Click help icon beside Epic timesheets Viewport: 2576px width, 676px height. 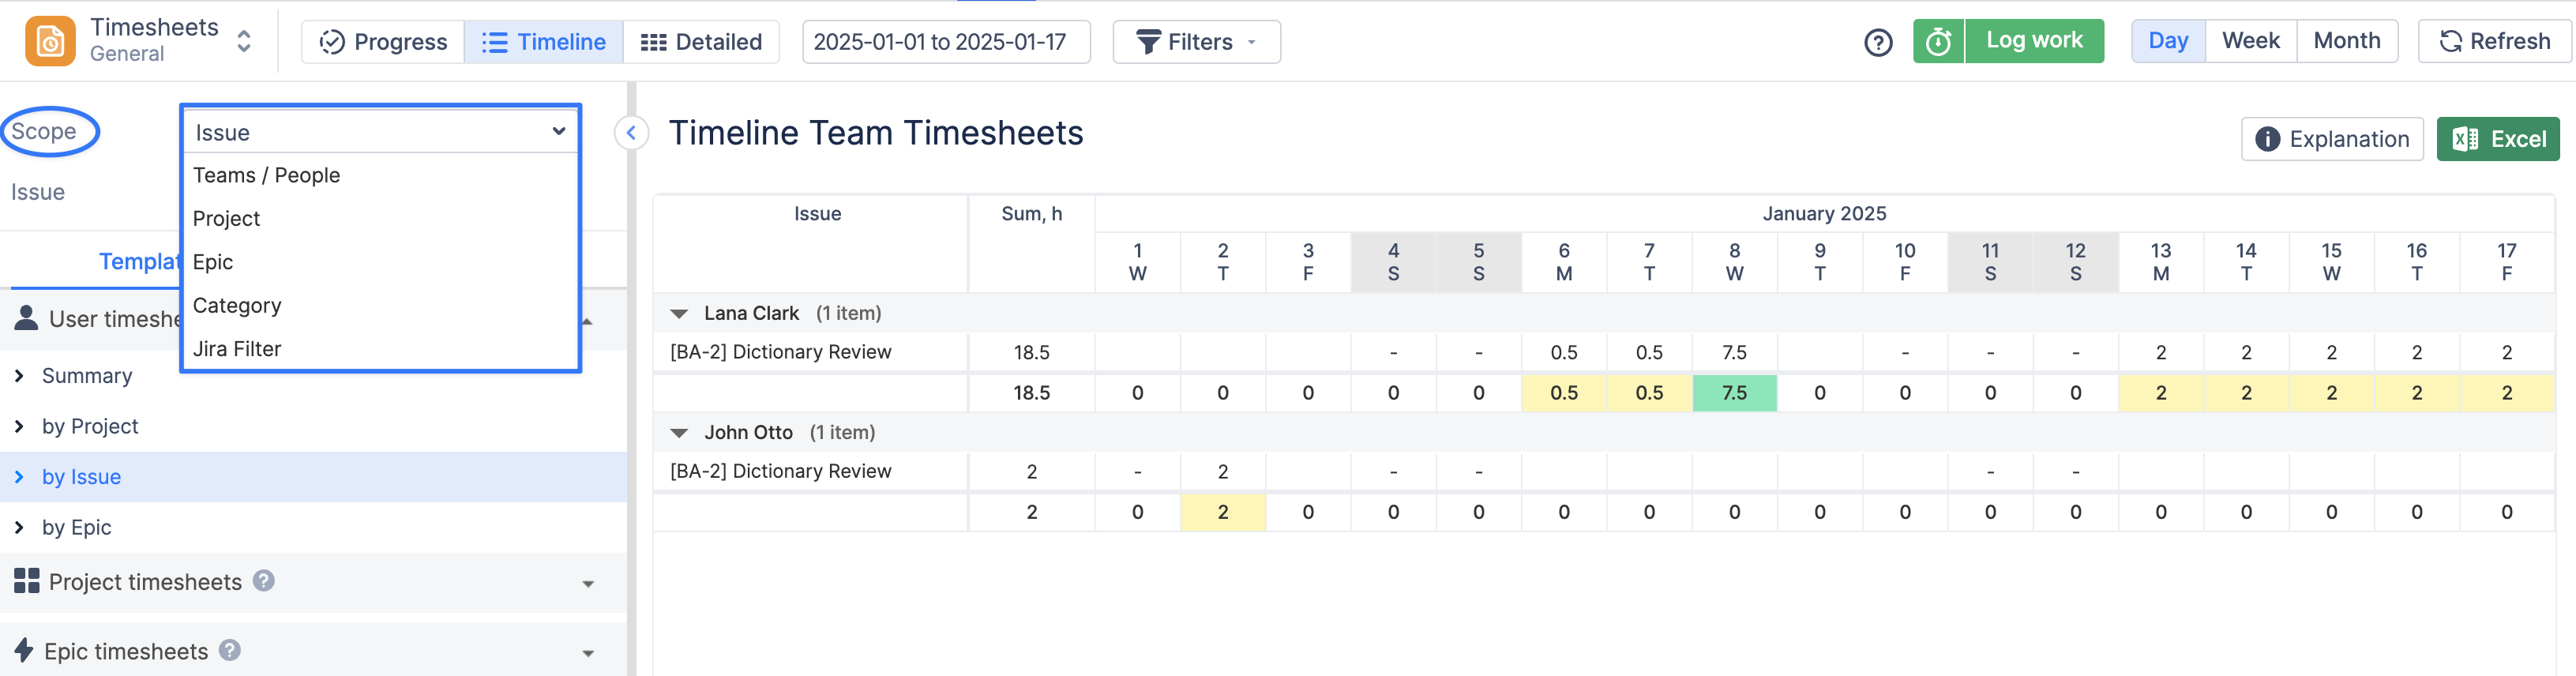tap(230, 650)
